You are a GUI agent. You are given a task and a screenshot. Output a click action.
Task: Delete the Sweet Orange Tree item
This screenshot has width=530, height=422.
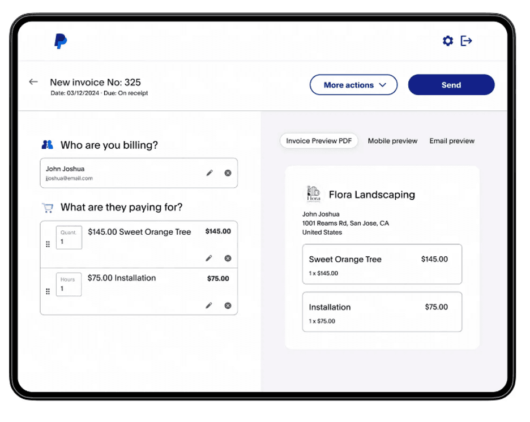click(x=228, y=258)
